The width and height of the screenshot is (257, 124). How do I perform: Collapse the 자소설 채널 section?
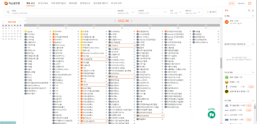pos(253,72)
